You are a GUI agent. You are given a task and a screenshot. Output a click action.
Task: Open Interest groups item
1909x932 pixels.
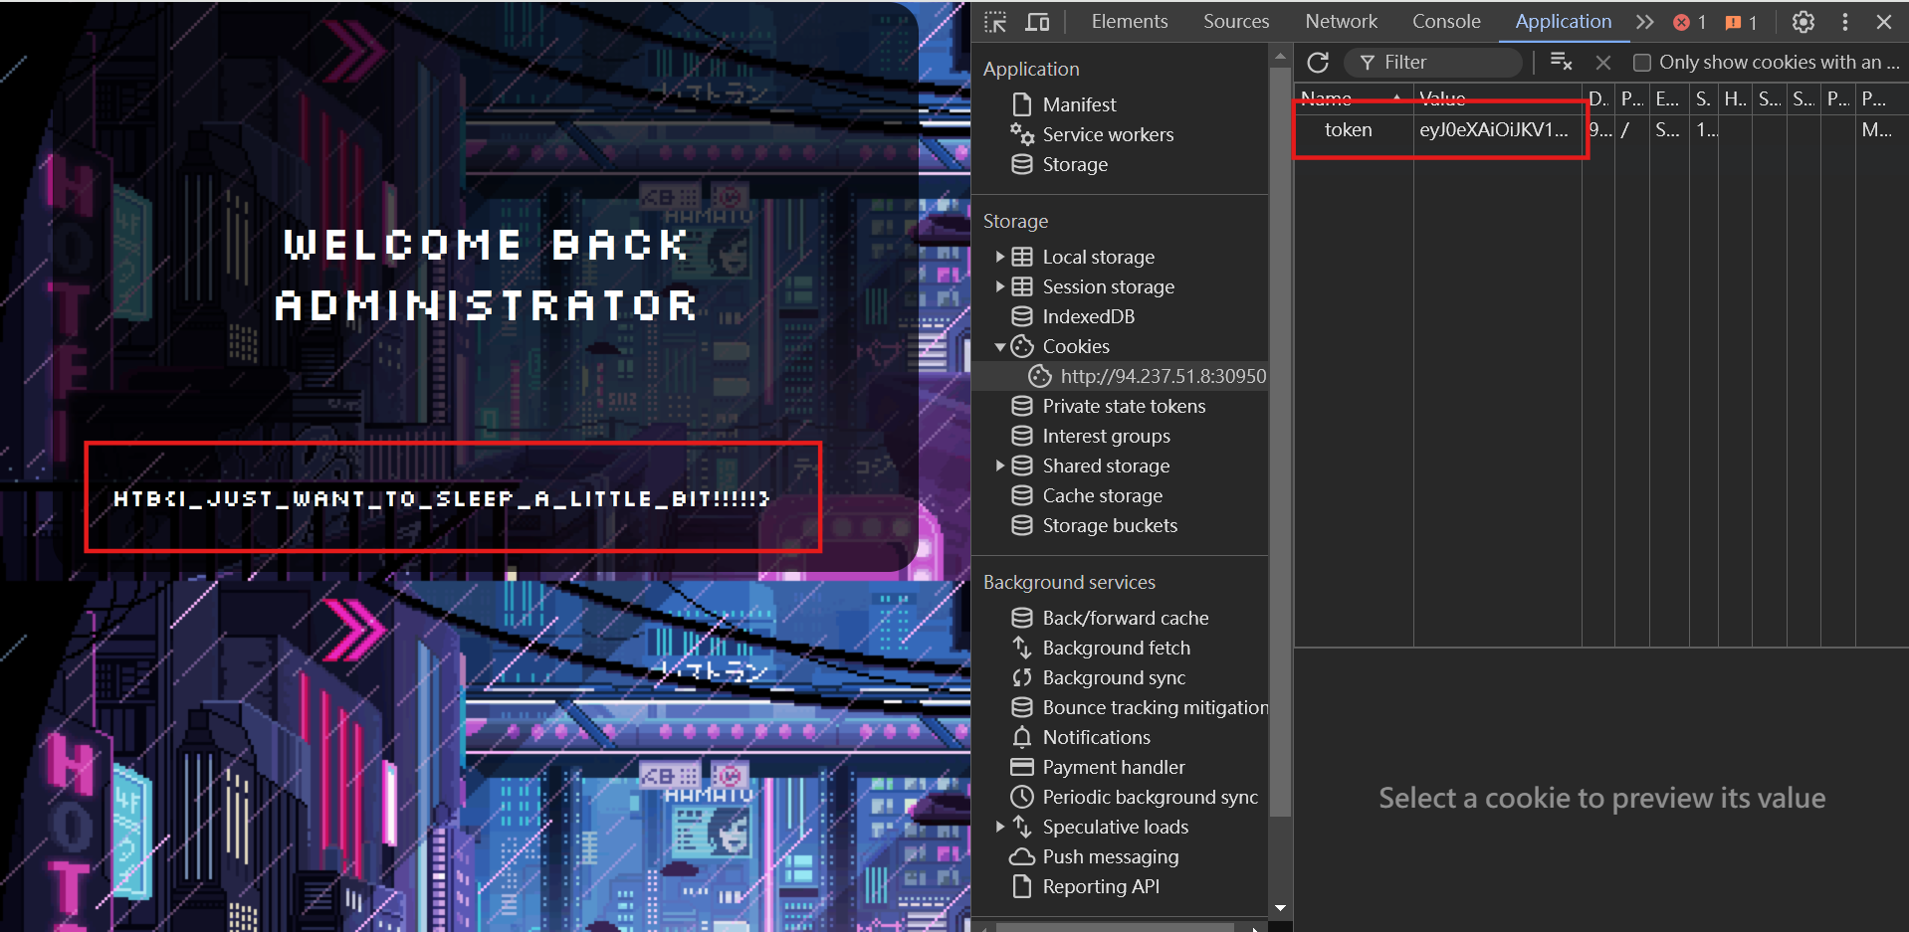tap(1106, 436)
